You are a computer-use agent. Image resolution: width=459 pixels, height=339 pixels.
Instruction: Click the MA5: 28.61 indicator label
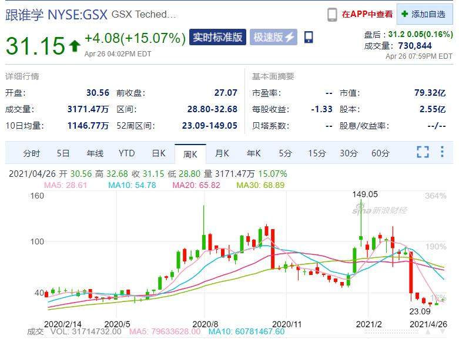(66, 185)
